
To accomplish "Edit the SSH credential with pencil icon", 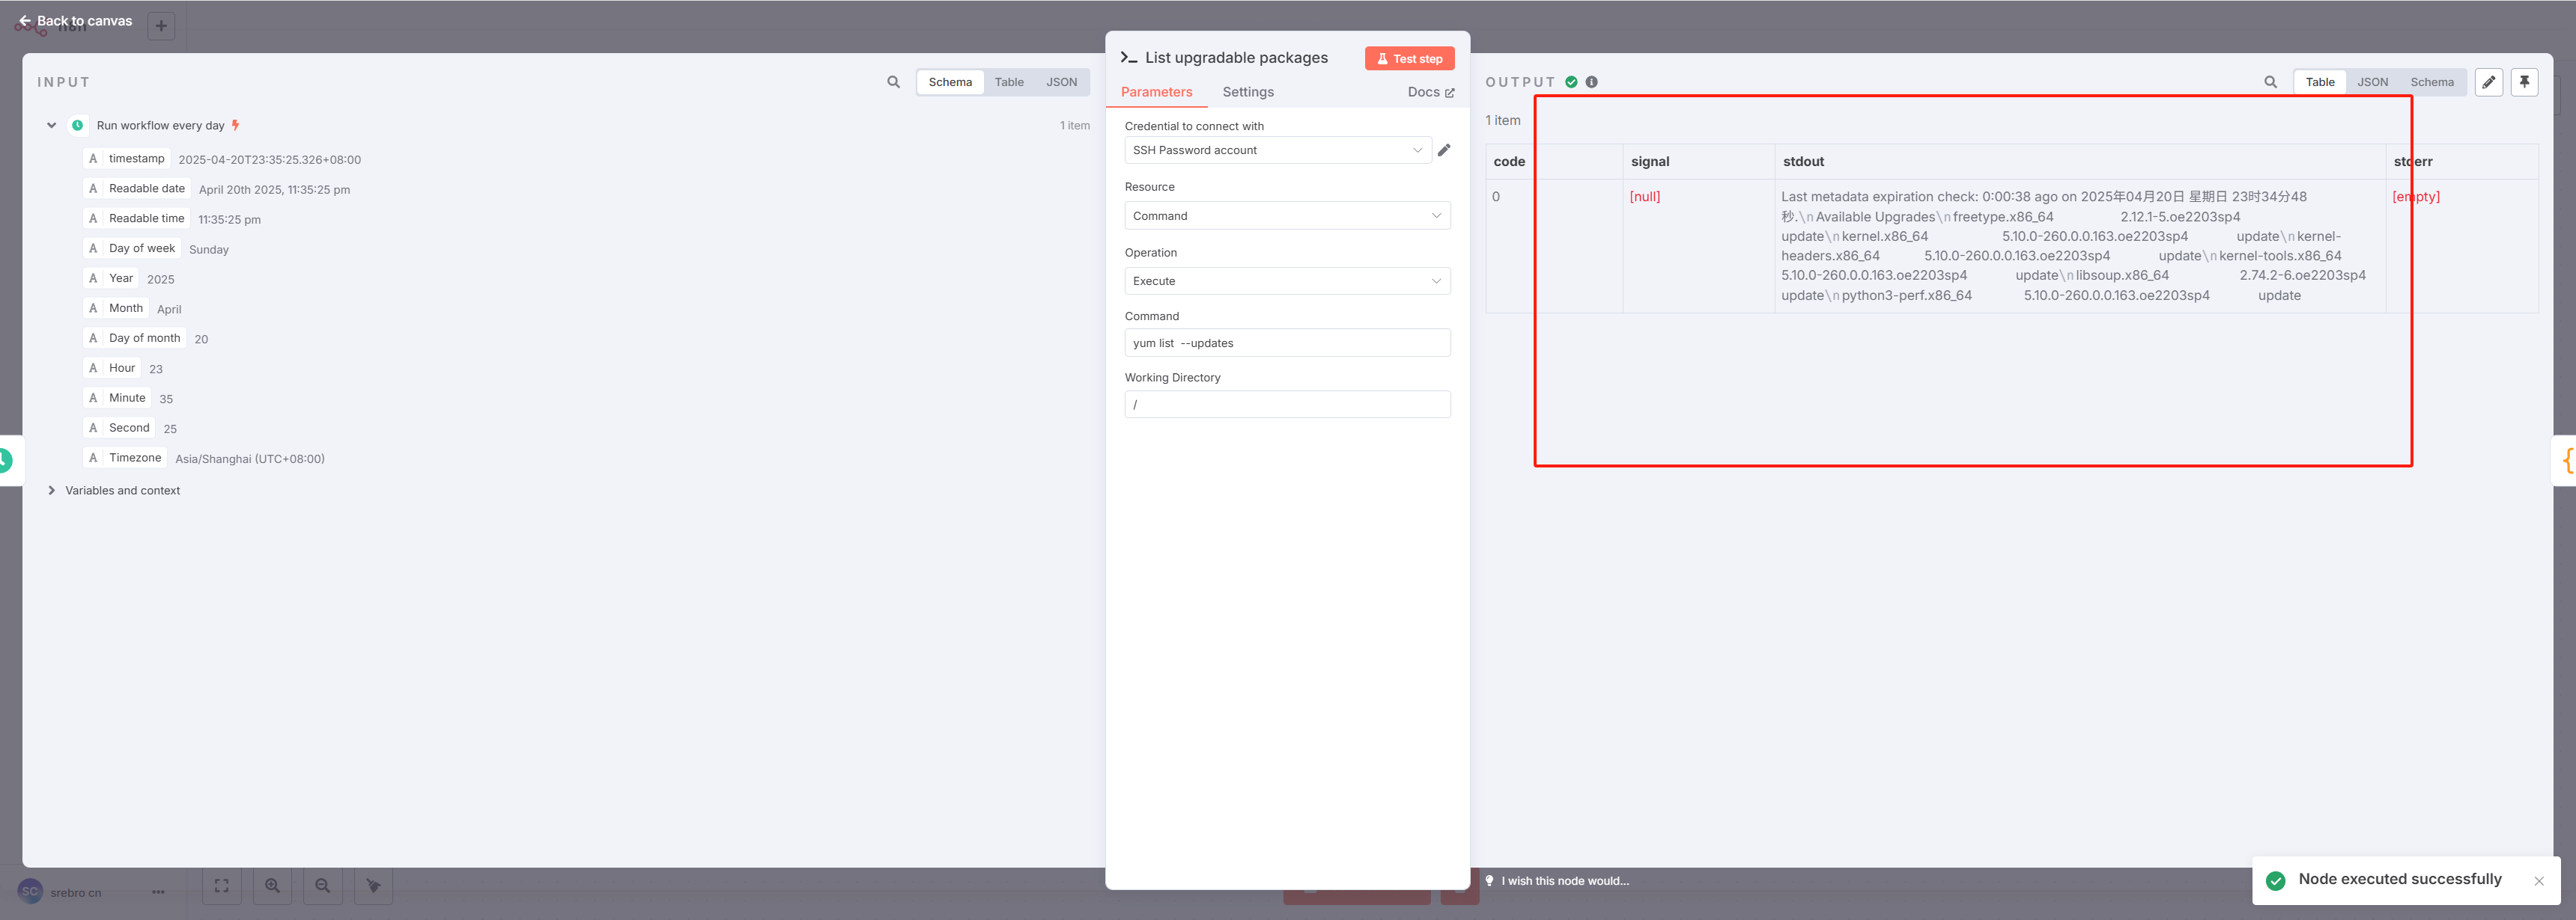I will pos(1444,150).
